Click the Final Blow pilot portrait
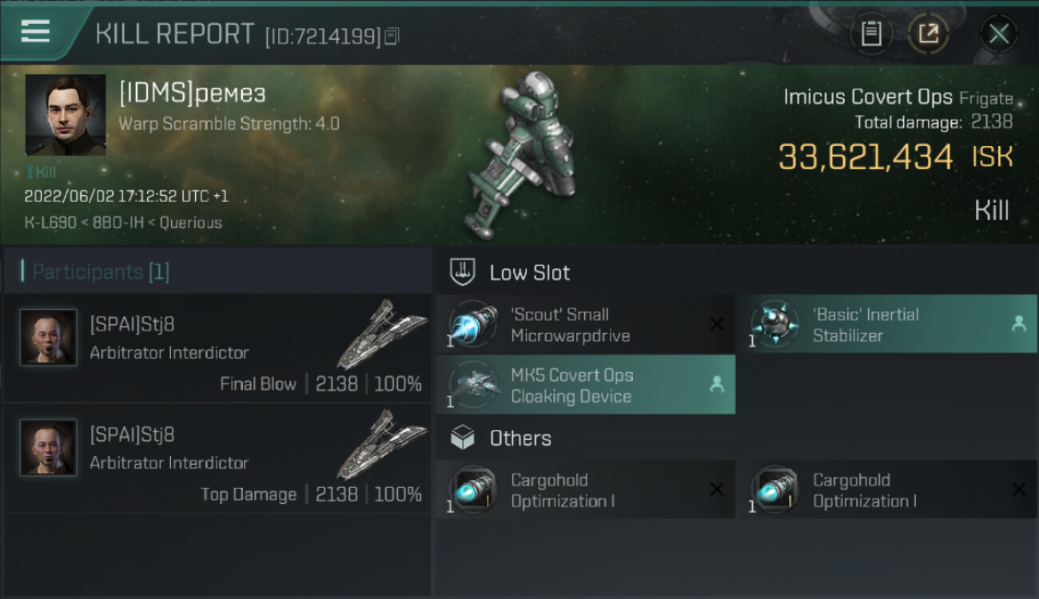Screen dimensions: 1039x599 coord(49,338)
